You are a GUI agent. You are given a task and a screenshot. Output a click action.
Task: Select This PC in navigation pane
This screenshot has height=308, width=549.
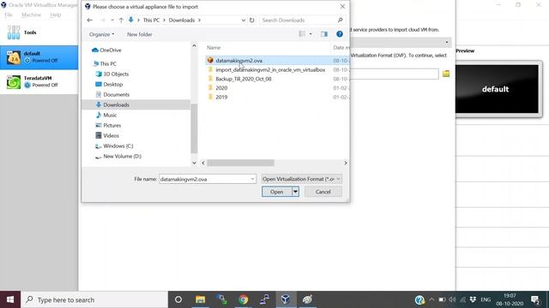105,63
